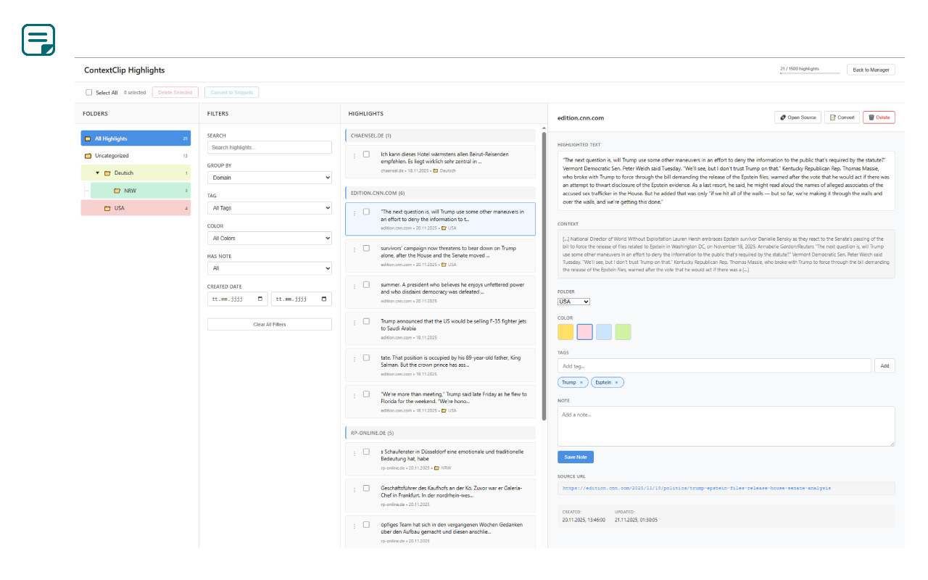Click the calendar icon in the first date field
The image size is (928, 580).
pos(261,298)
